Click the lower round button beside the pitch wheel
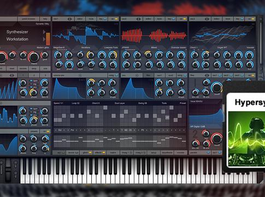The image size is (265, 197). (15, 172)
